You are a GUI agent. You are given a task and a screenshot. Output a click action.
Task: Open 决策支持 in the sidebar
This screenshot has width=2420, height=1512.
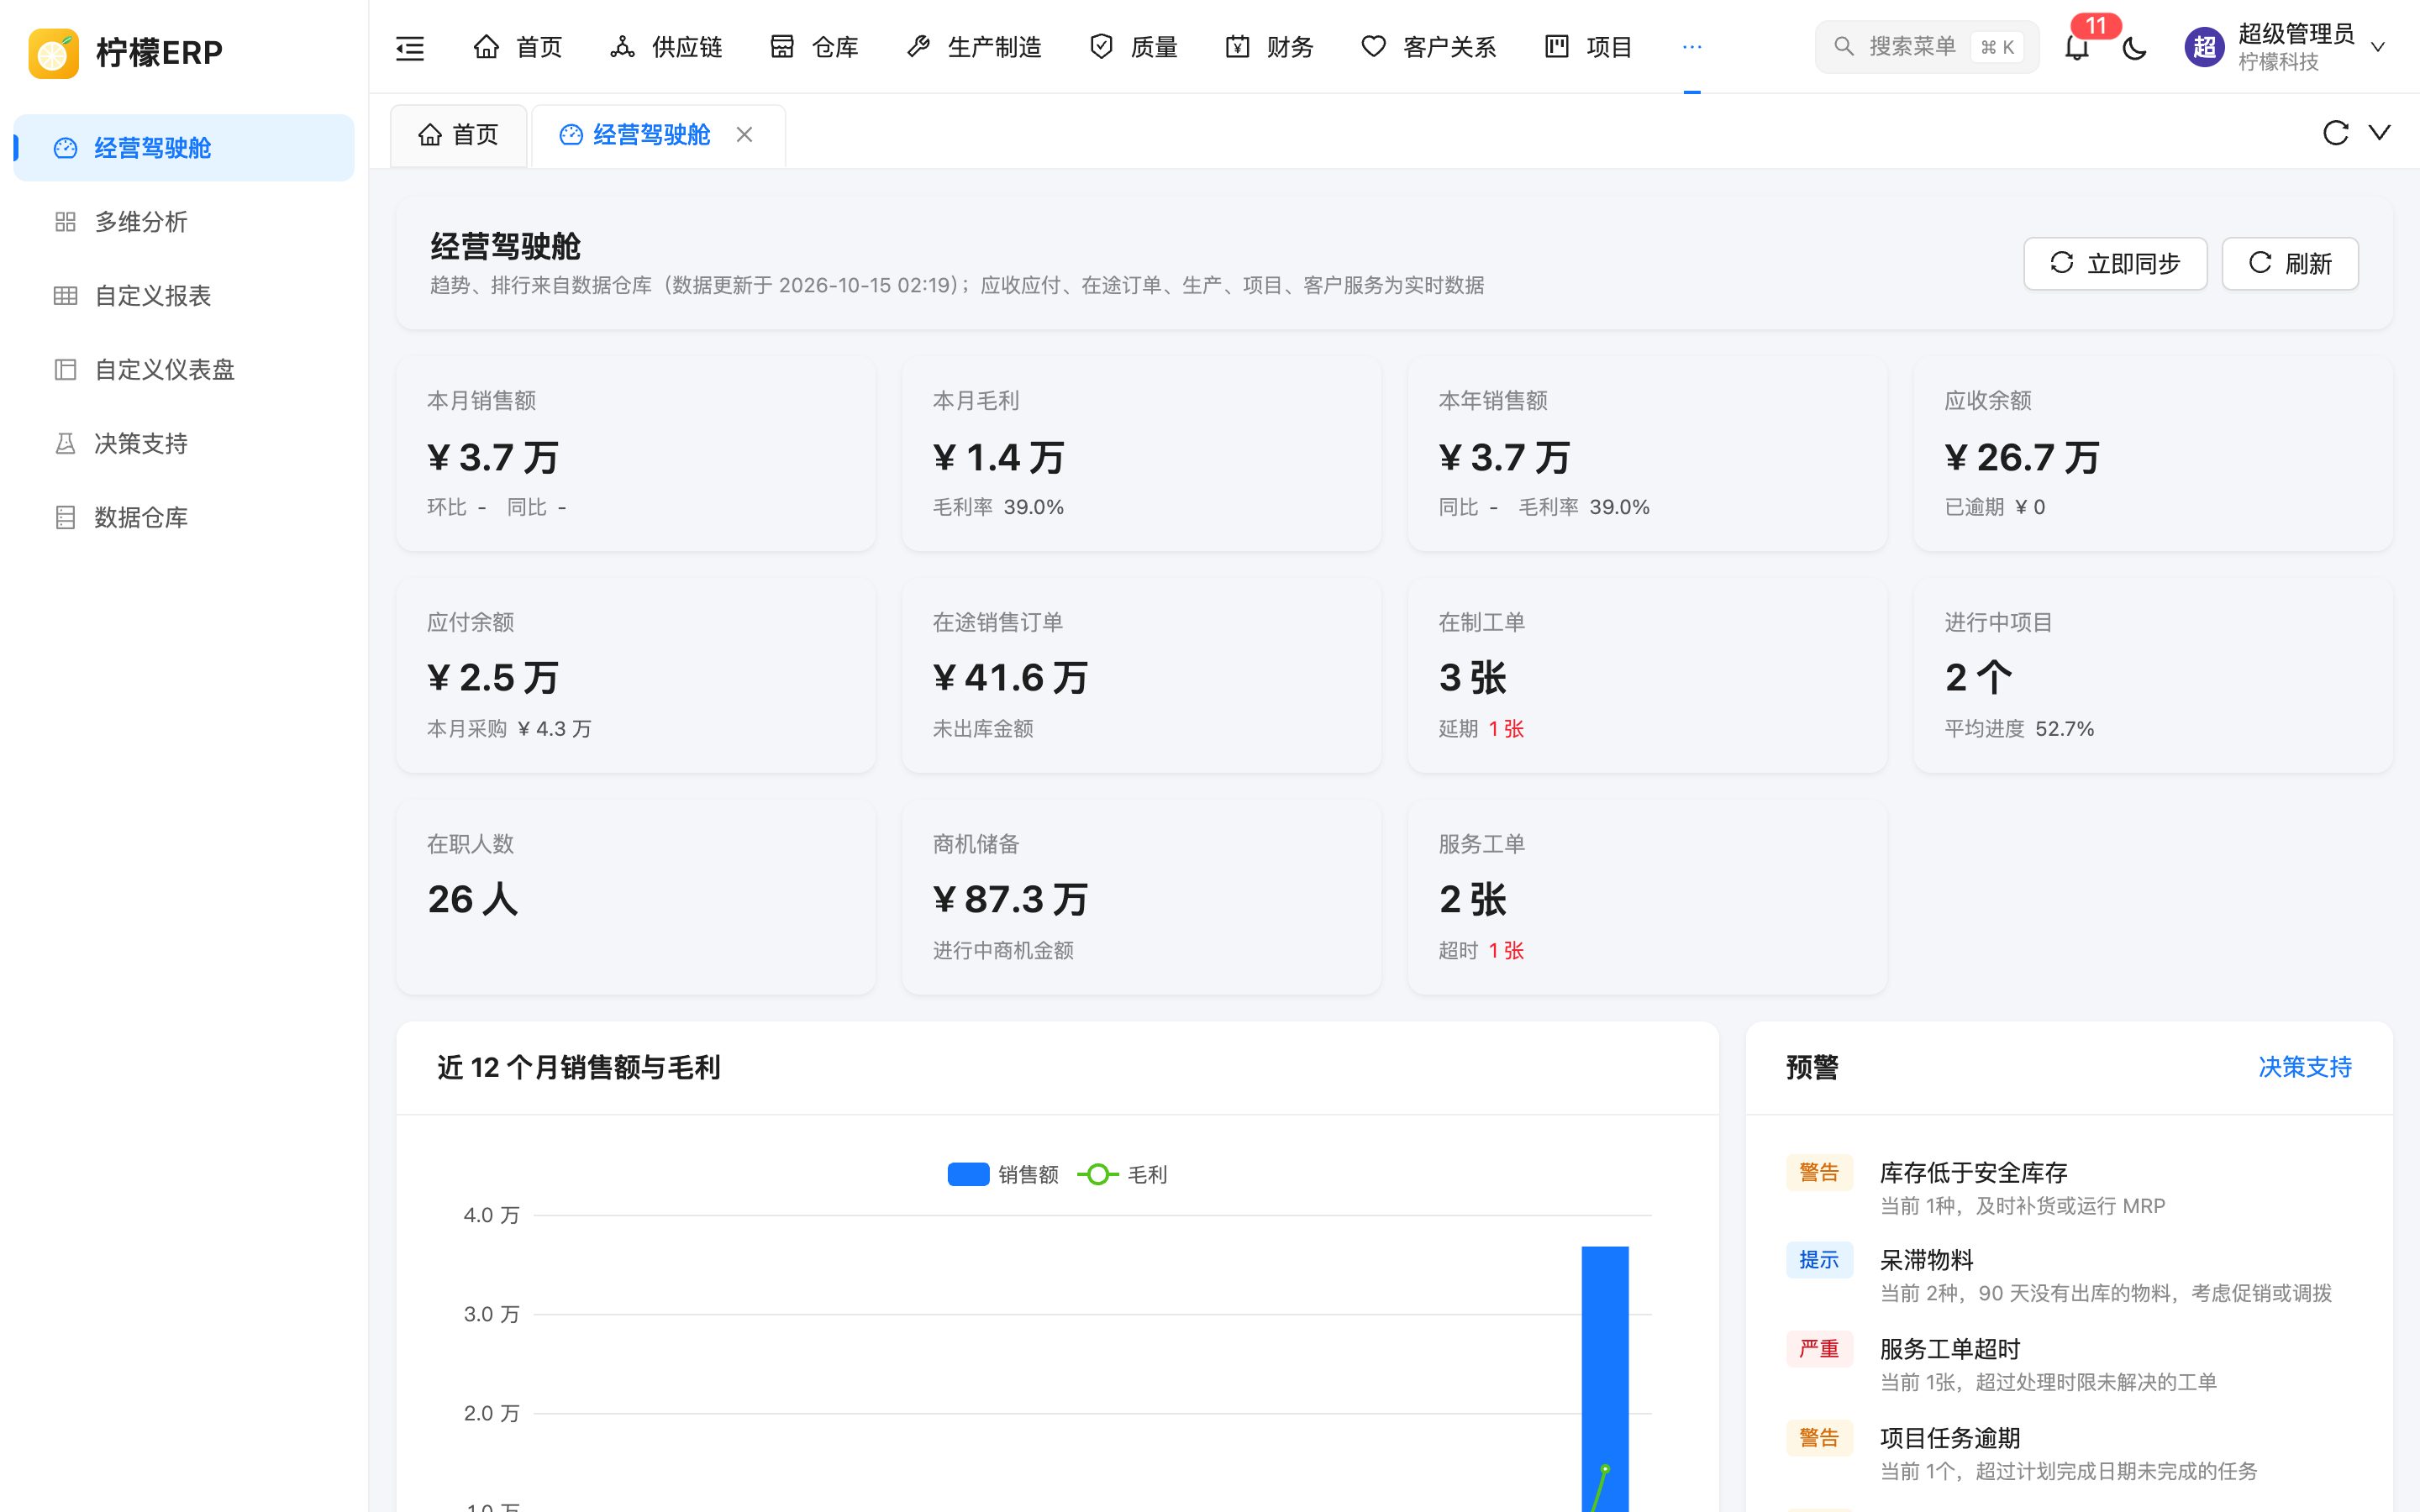(x=184, y=444)
